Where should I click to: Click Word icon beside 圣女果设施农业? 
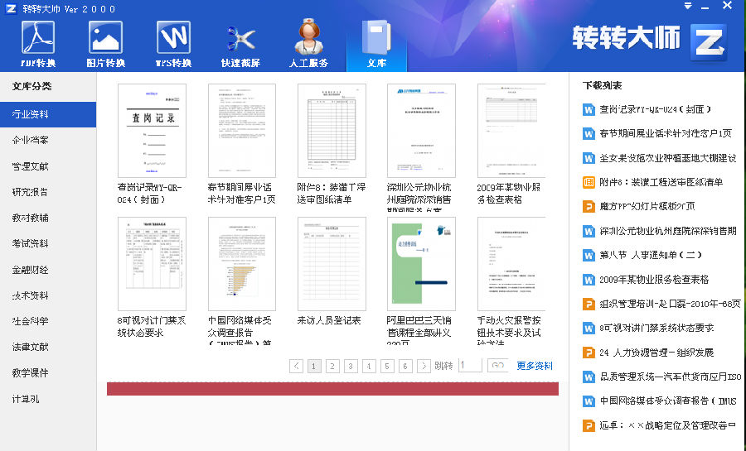589,158
